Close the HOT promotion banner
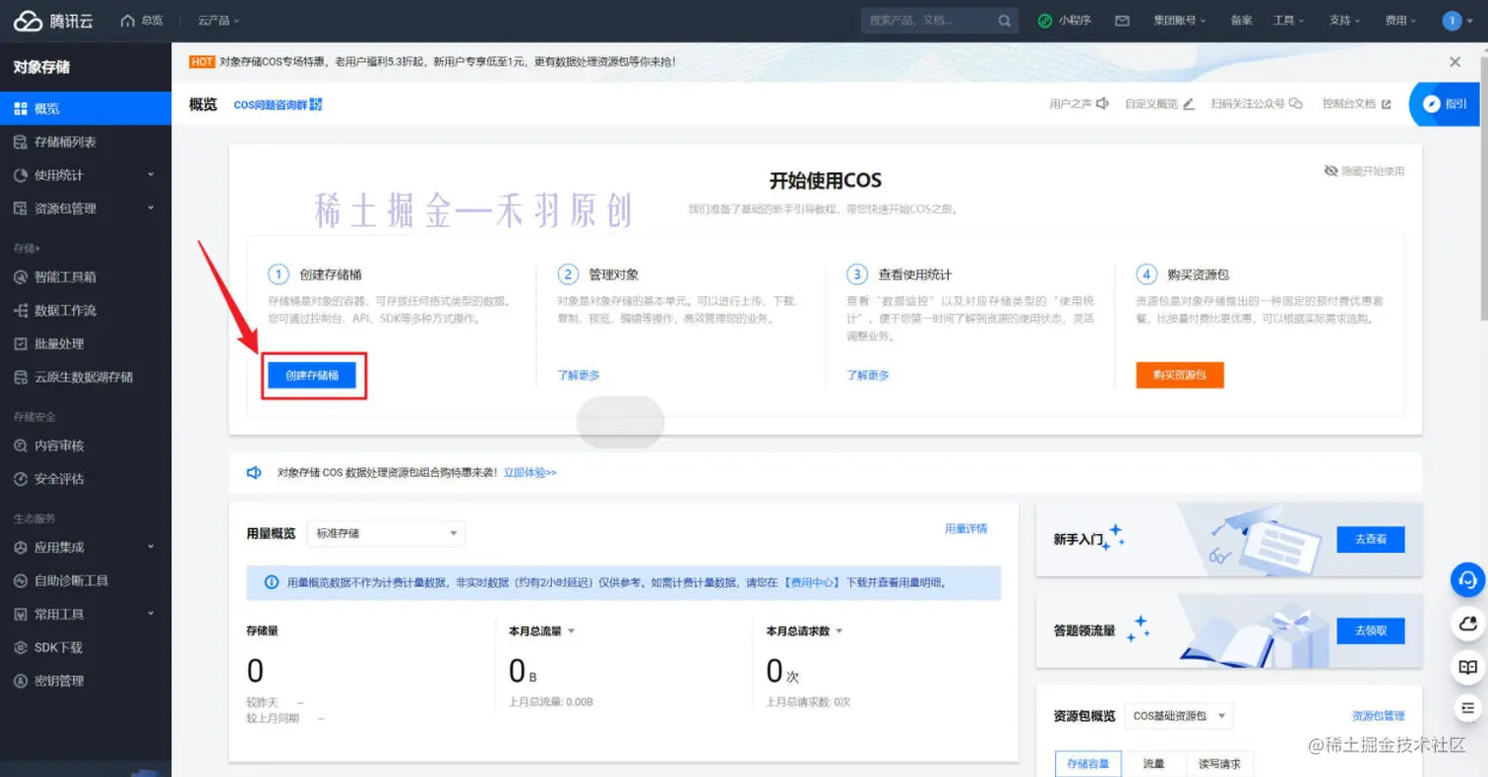 coord(1455,62)
